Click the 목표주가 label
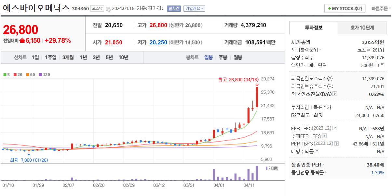 point(323,108)
